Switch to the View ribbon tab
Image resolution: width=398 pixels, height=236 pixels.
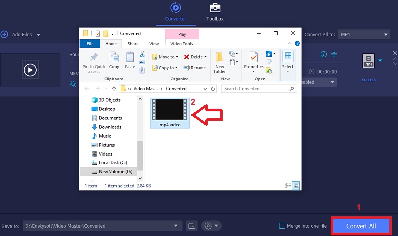(x=154, y=44)
